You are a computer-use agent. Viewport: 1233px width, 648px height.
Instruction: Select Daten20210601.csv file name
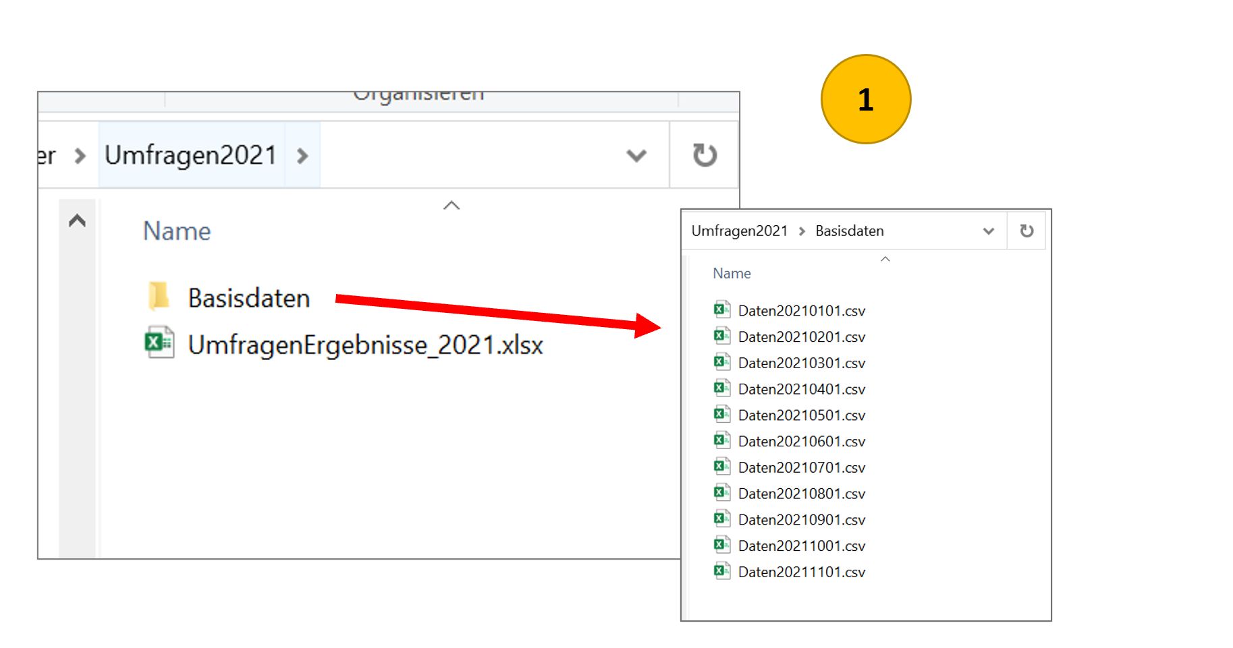click(x=802, y=442)
